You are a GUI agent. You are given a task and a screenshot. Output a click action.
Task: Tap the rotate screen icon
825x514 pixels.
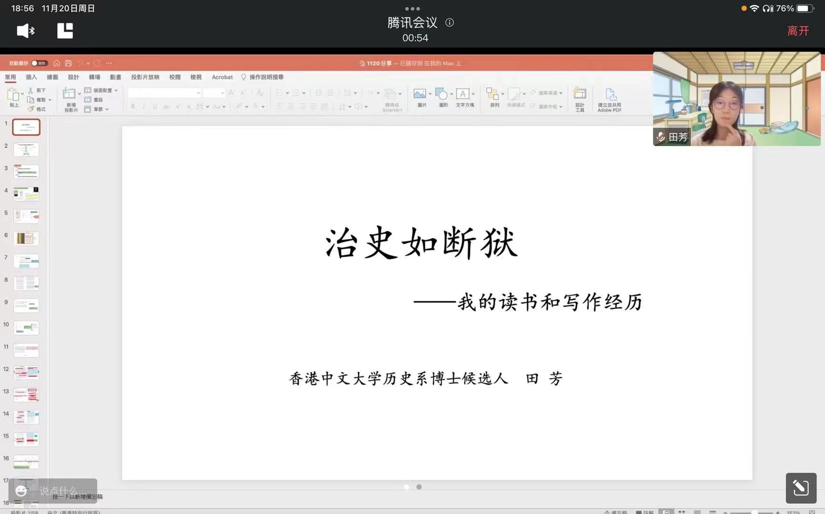(801, 488)
